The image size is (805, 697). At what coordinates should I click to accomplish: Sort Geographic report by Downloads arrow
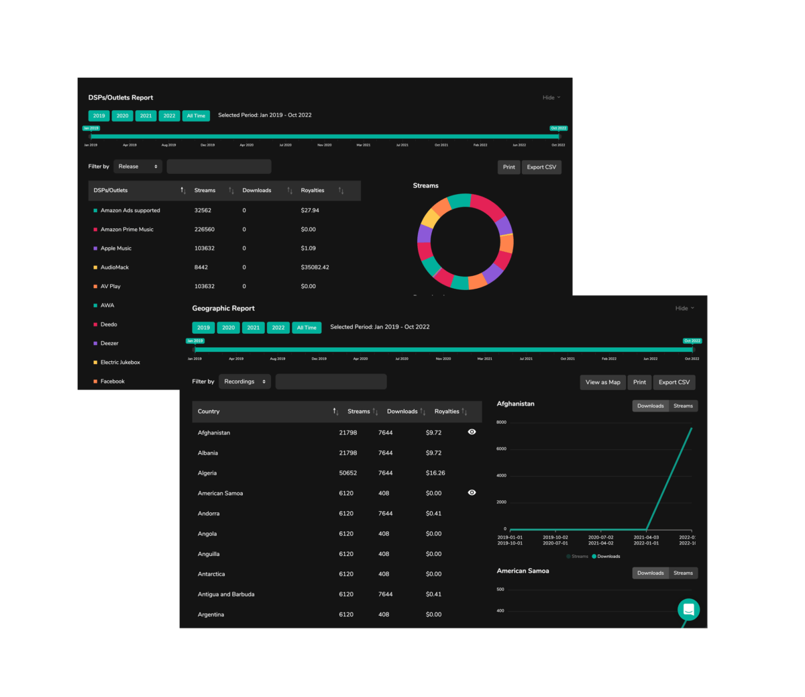[x=423, y=412]
